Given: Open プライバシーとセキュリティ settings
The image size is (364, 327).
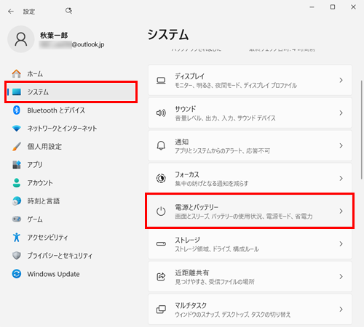Looking at the screenshot, I should click(x=71, y=255).
